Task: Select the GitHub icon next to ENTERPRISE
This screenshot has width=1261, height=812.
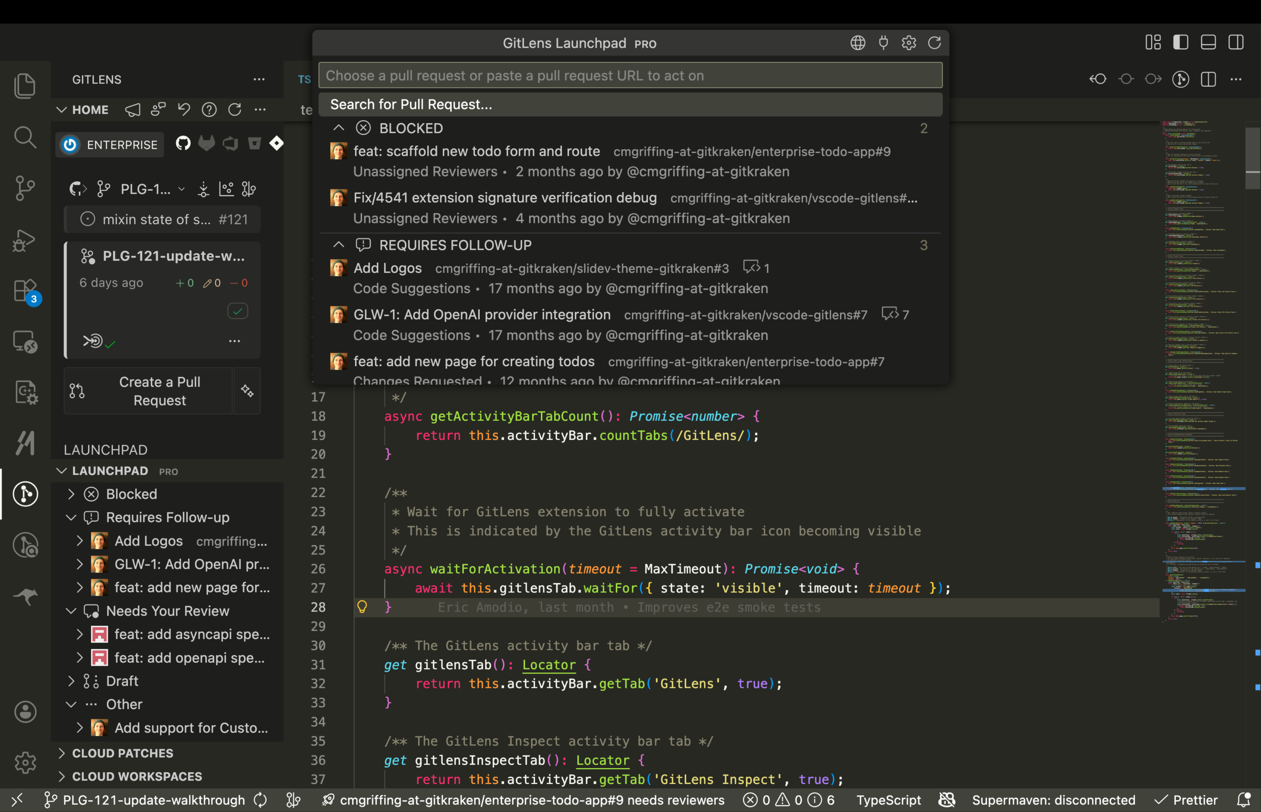Action: pyautogui.click(x=183, y=143)
